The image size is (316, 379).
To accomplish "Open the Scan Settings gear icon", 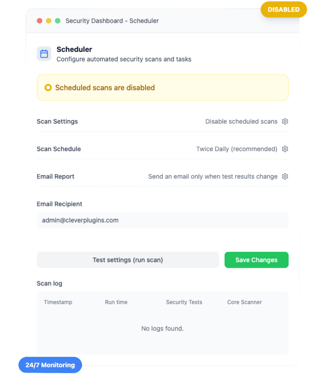I will 285,122.
